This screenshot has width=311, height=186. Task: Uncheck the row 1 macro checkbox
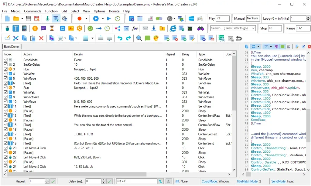[x=5, y=60]
